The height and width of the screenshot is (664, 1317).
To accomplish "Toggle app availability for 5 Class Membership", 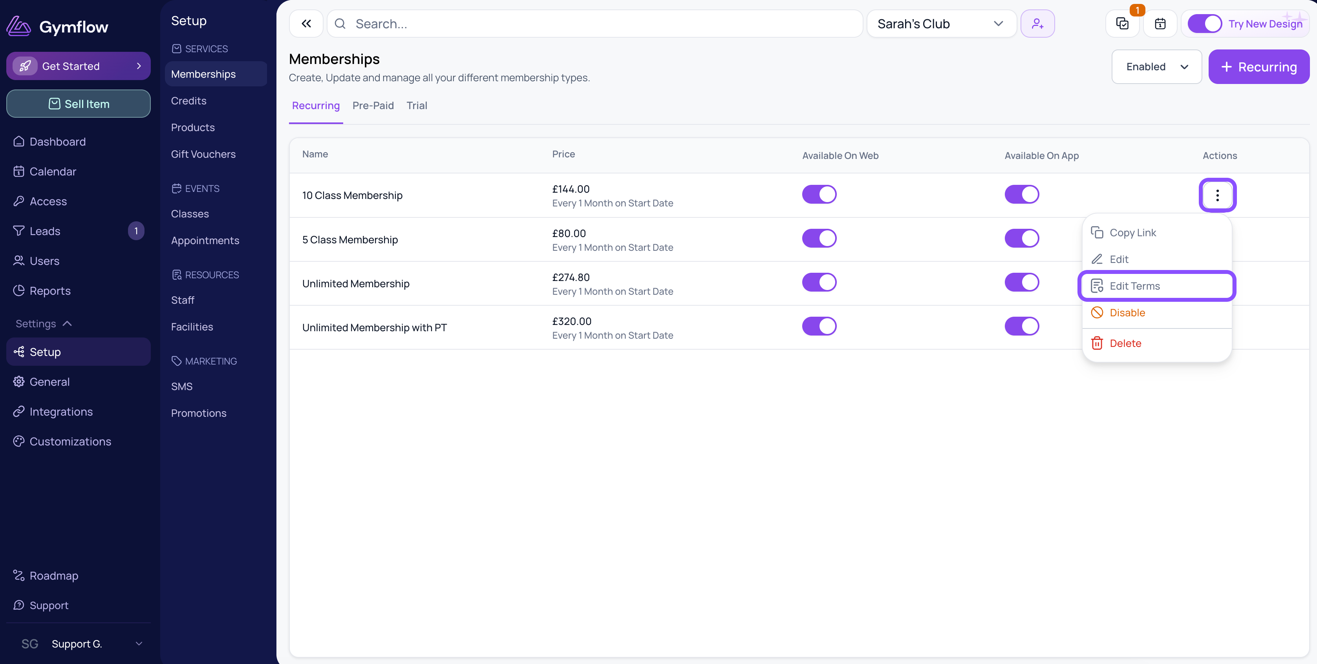I will pyautogui.click(x=1021, y=239).
